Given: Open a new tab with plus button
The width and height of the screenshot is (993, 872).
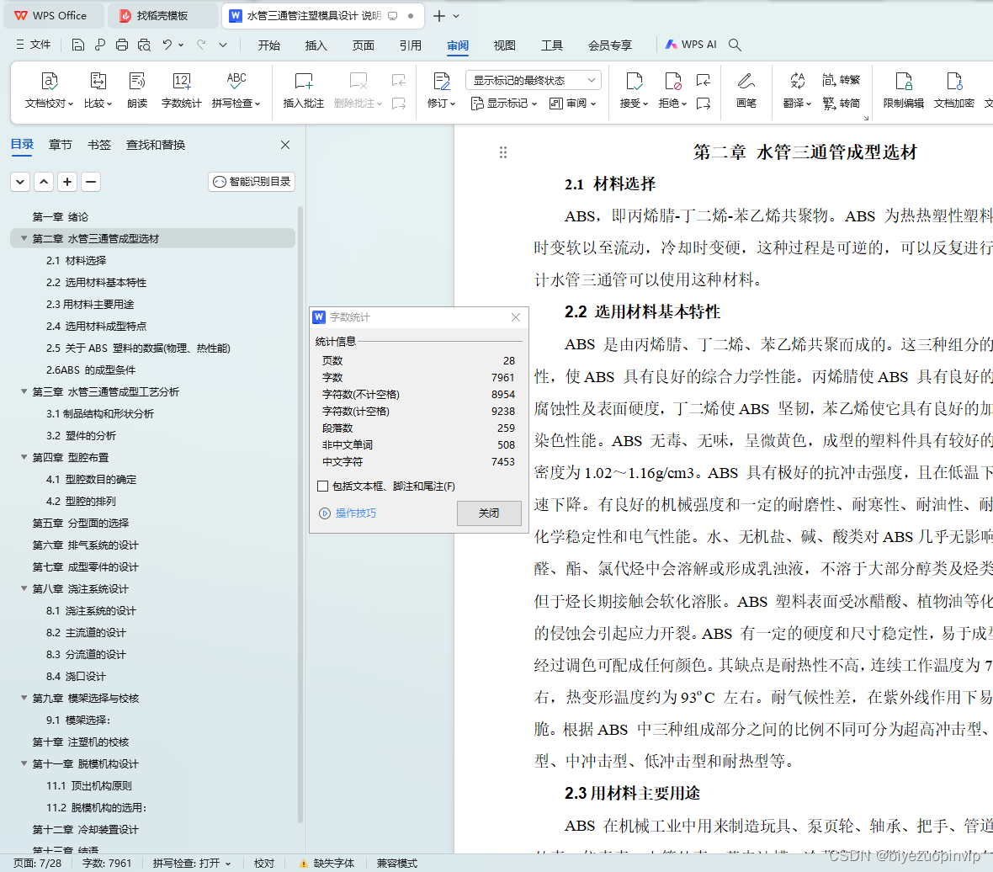Looking at the screenshot, I should (439, 16).
